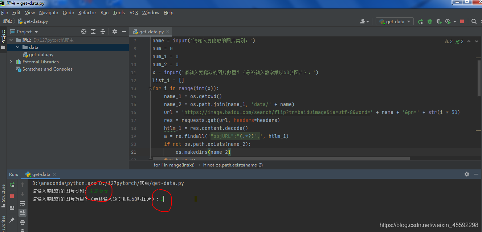
Task: Select Scratches and Consoles tree item
Action: (x=44, y=69)
